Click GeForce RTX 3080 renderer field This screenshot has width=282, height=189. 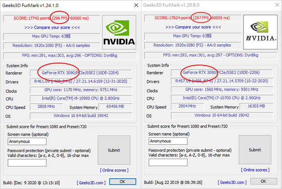pyautogui.click(x=222, y=73)
